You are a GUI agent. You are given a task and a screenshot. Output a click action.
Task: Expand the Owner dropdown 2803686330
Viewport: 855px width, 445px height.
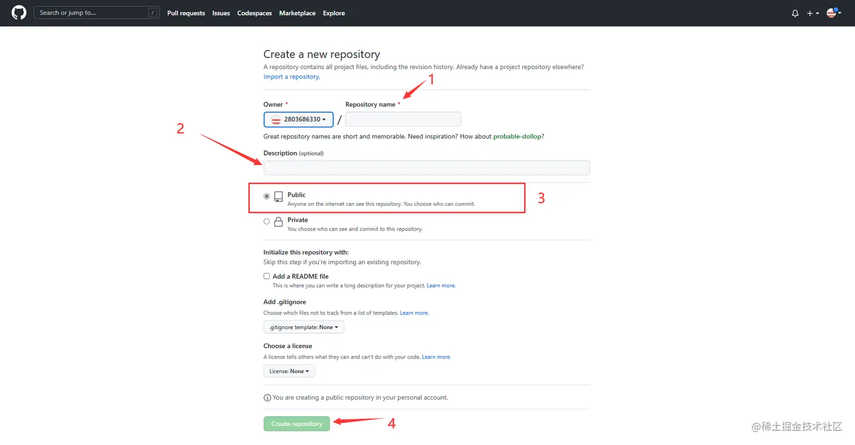point(299,120)
